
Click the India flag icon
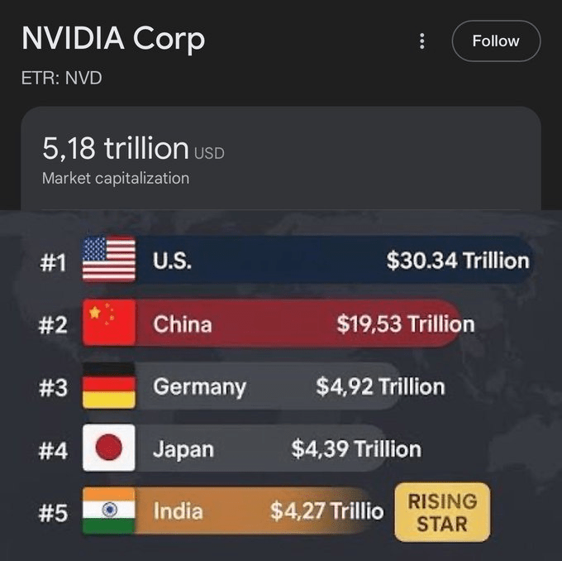(109, 511)
